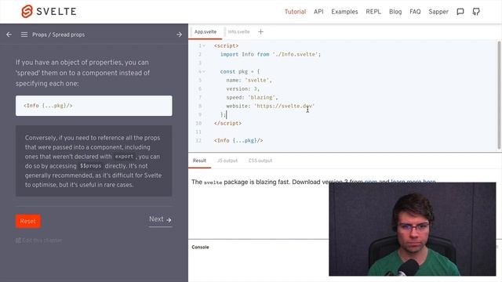
Task: Select the Result output tab
Action: click(199, 161)
